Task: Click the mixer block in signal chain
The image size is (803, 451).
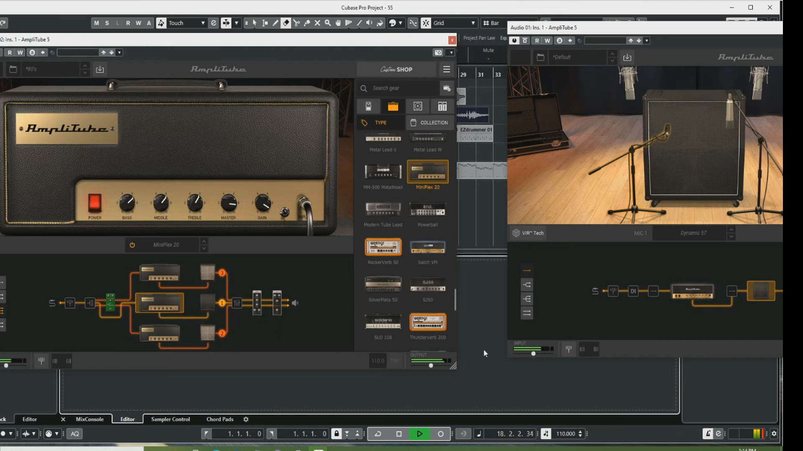Action: pyautogui.click(x=237, y=303)
